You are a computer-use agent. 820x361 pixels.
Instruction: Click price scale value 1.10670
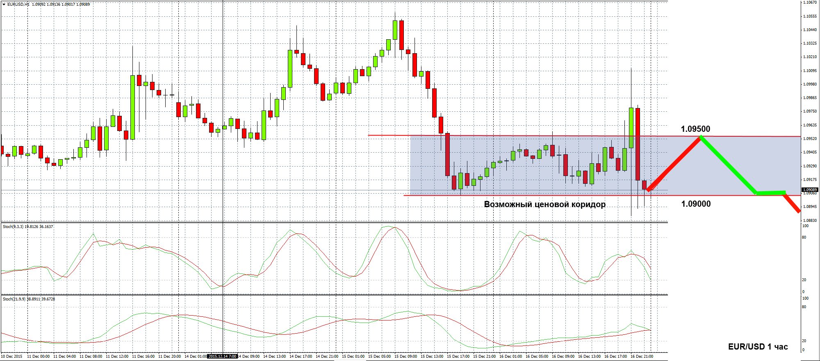click(810, 2)
